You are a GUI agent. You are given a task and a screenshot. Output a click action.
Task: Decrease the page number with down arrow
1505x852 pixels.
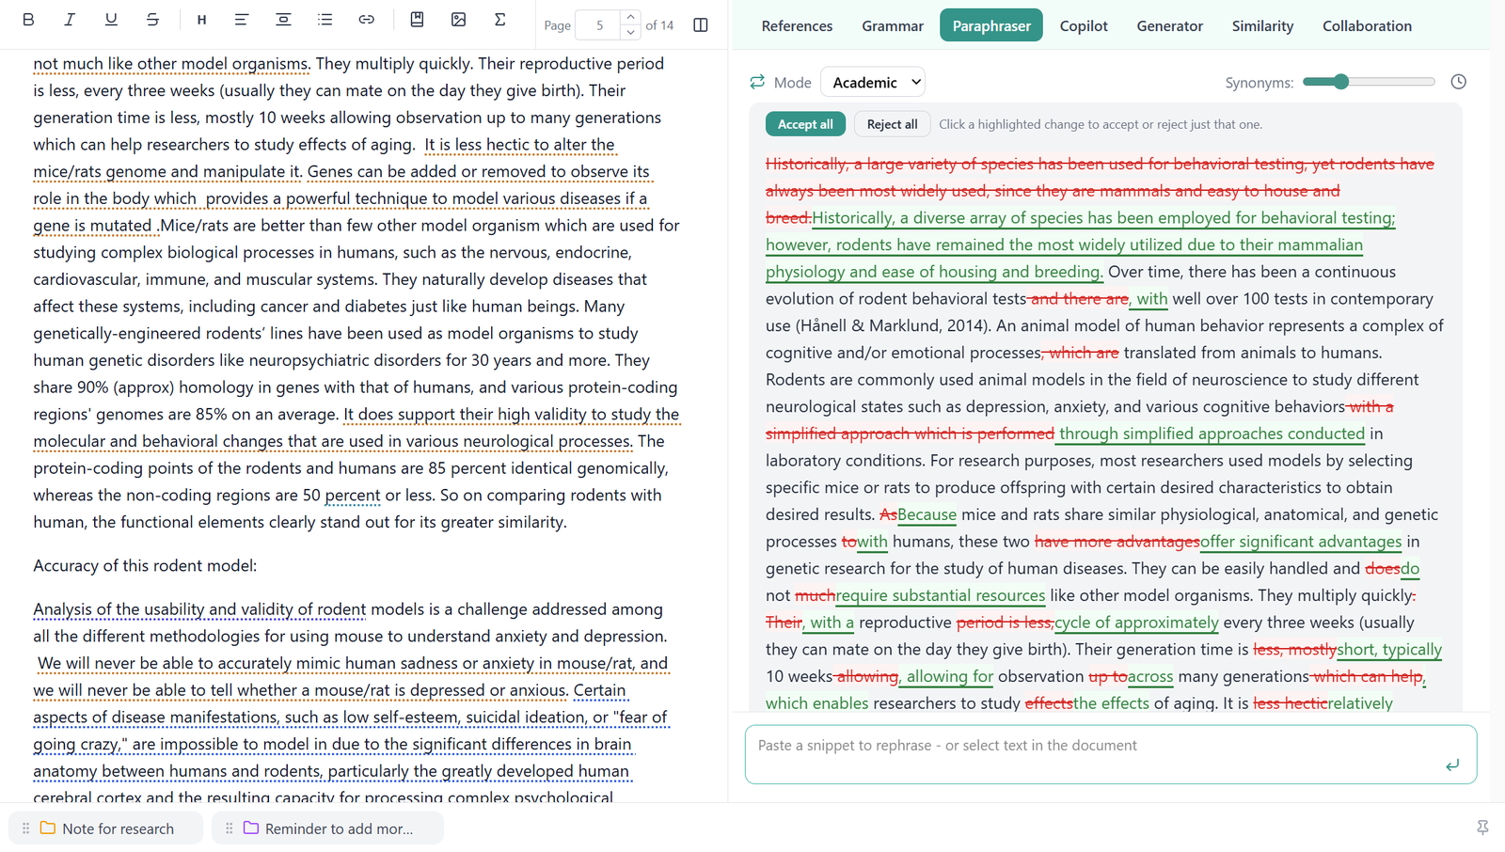631,33
